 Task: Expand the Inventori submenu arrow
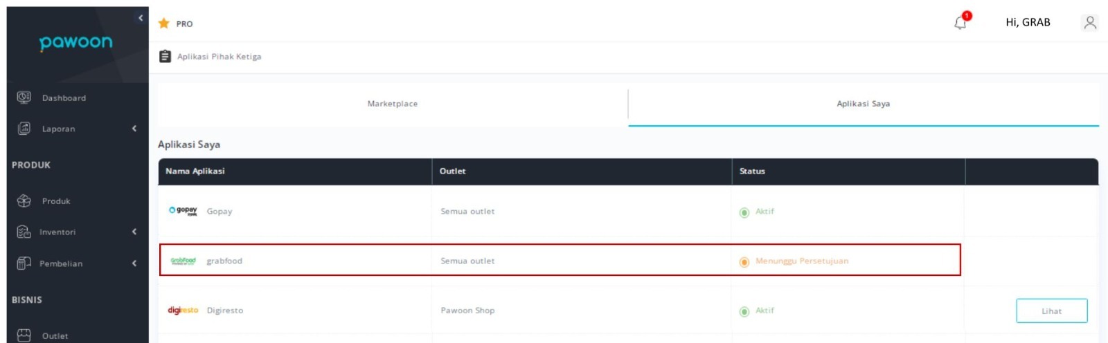pyautogui.click(x=134, y=232)
